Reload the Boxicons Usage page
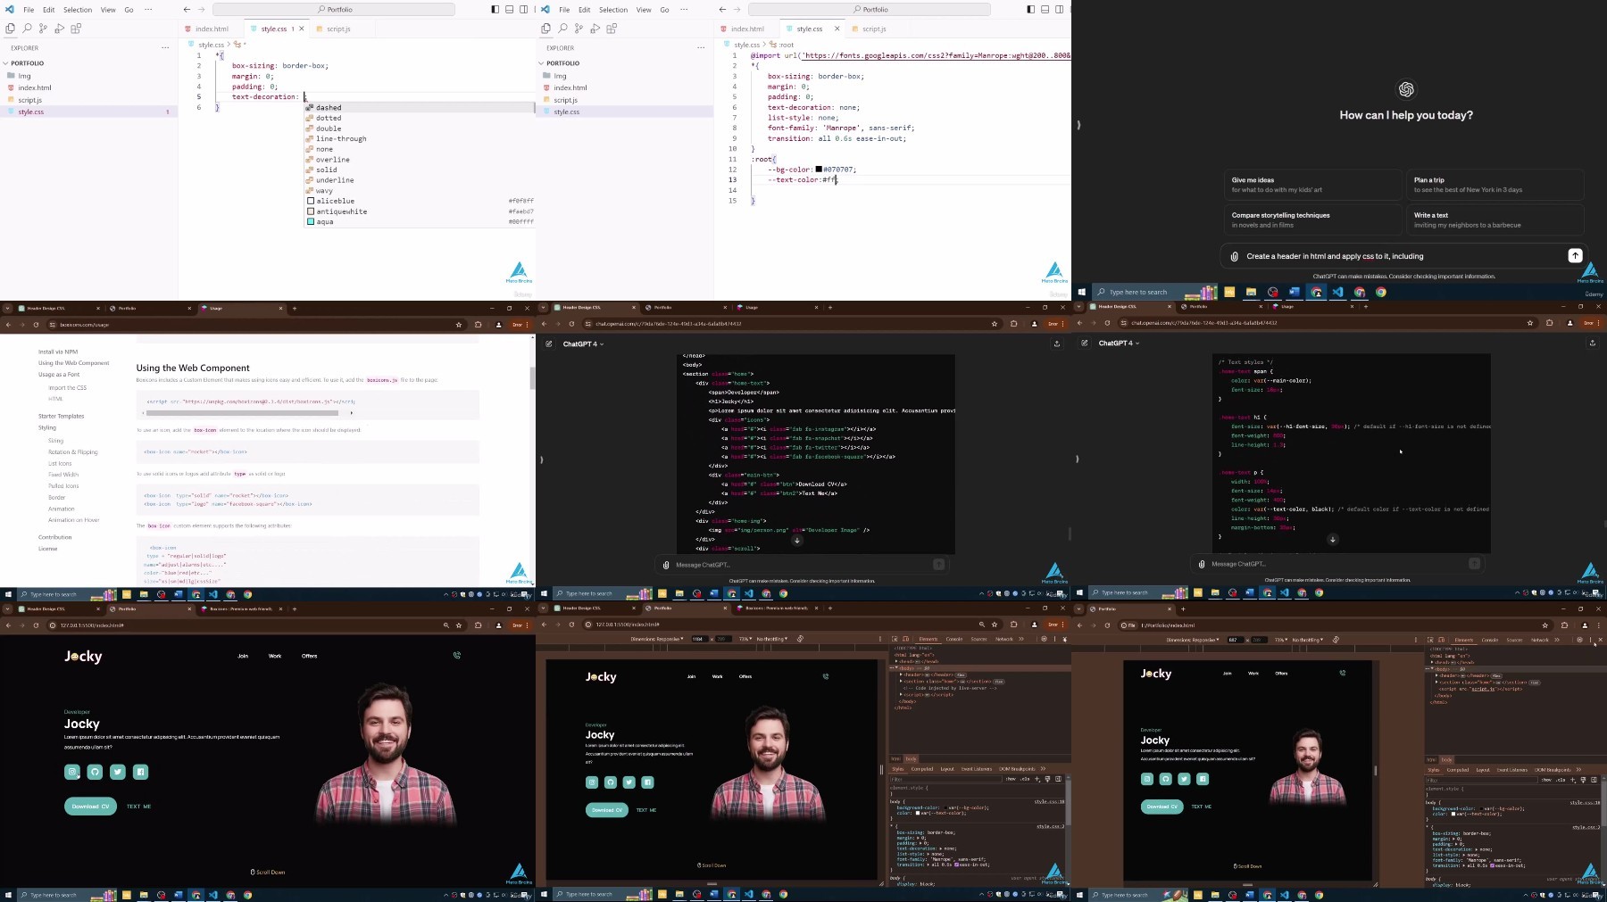Screen dimensions: 1607x902 pos(36,325)
